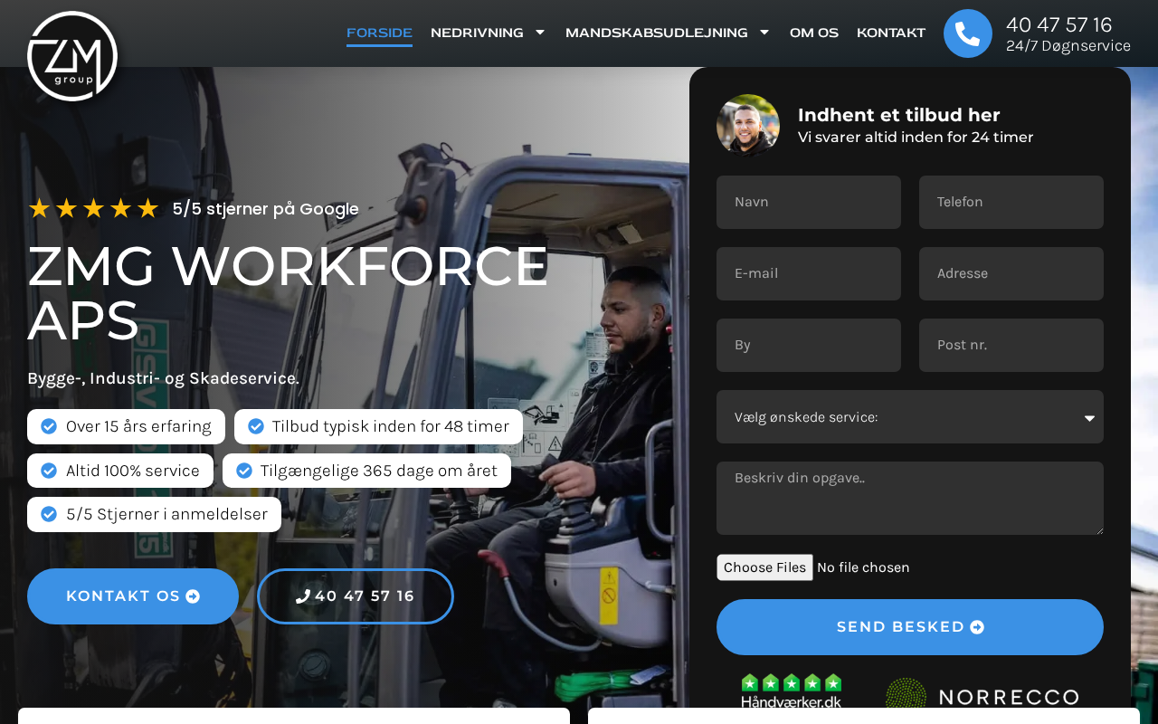
Task: Click the blue phone icon in header
Action: tap(968, 33)
